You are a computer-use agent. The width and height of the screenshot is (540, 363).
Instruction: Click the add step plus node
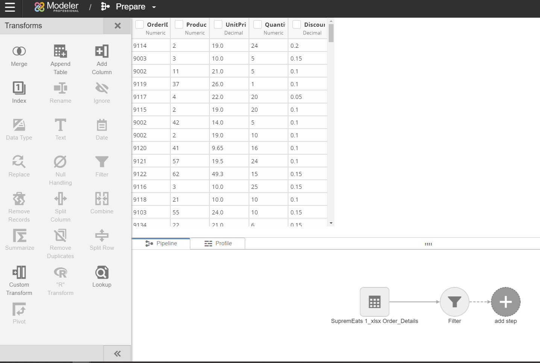(506, 302)
